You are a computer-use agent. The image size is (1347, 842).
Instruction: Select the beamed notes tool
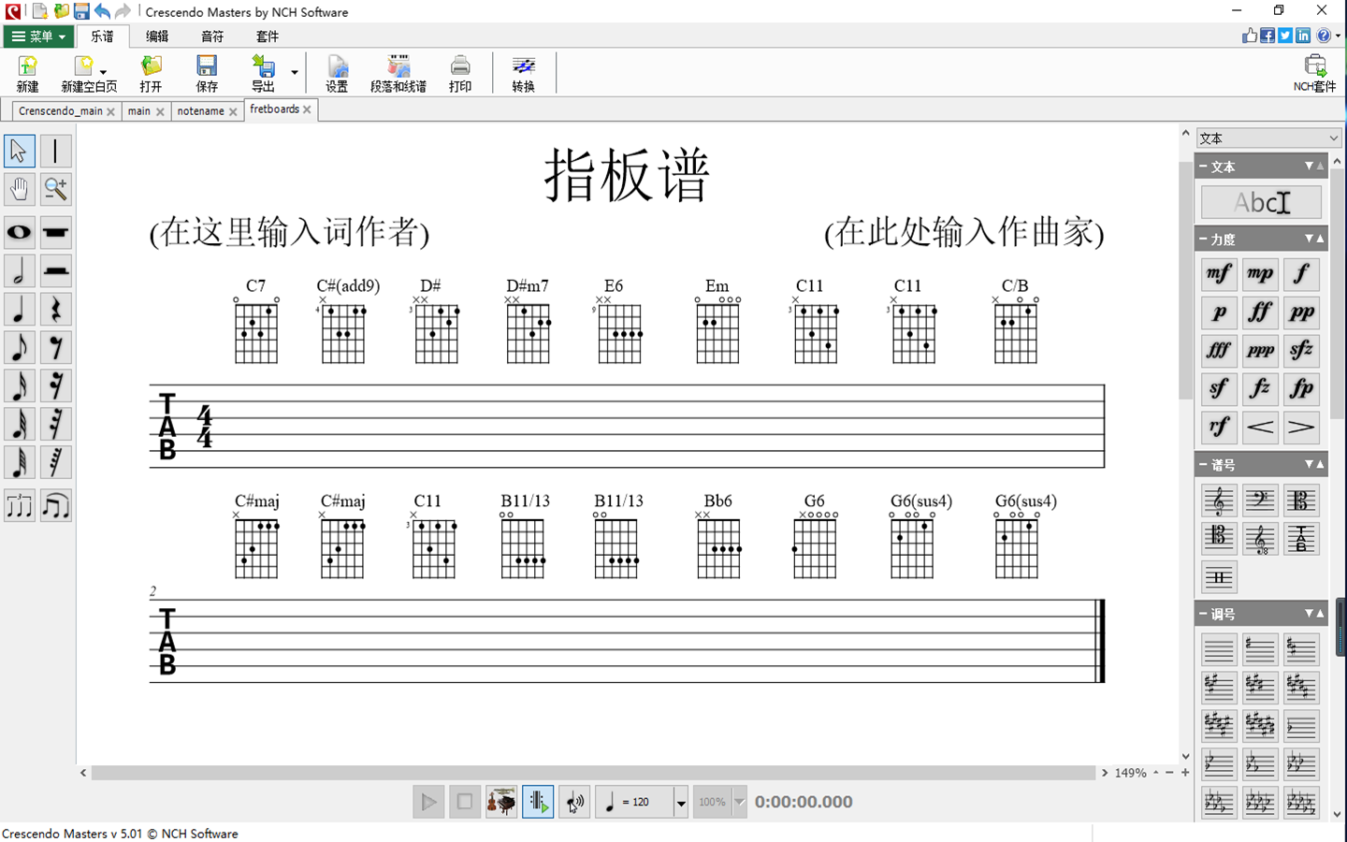pyautogui.click(x=55, y=506)
